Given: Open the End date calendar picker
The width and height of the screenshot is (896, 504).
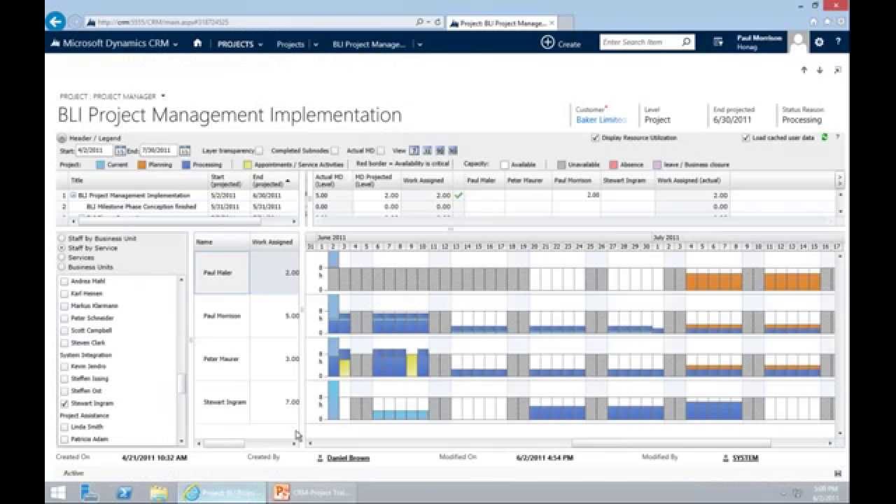Looking at the screenshot, I should click(185, 150).
